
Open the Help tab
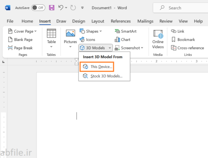(x=198, y=21)
